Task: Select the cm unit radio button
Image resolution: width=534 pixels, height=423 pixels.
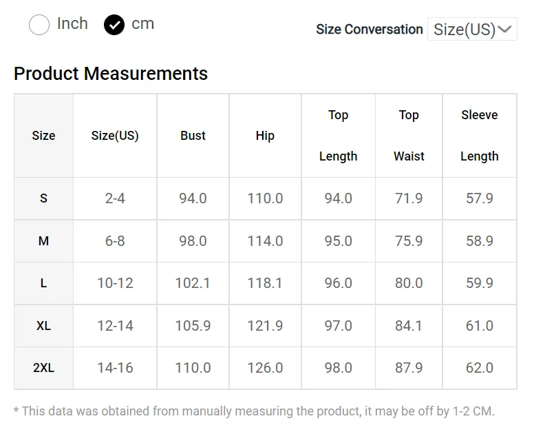Action: coord(114,25)
